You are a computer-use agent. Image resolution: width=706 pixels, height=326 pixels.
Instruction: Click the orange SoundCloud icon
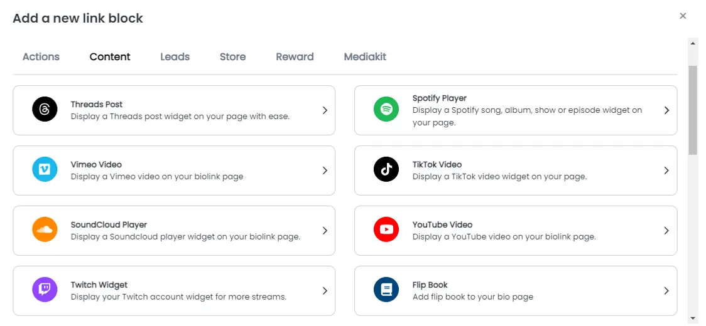[45, 231]
